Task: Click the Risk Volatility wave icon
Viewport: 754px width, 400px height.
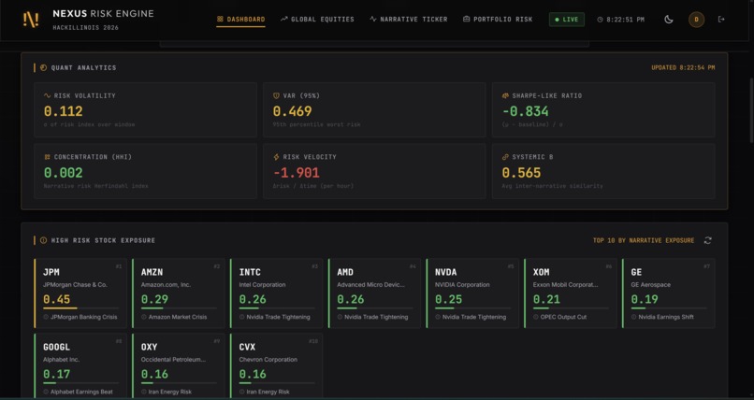Action: [x=47, y=95]
